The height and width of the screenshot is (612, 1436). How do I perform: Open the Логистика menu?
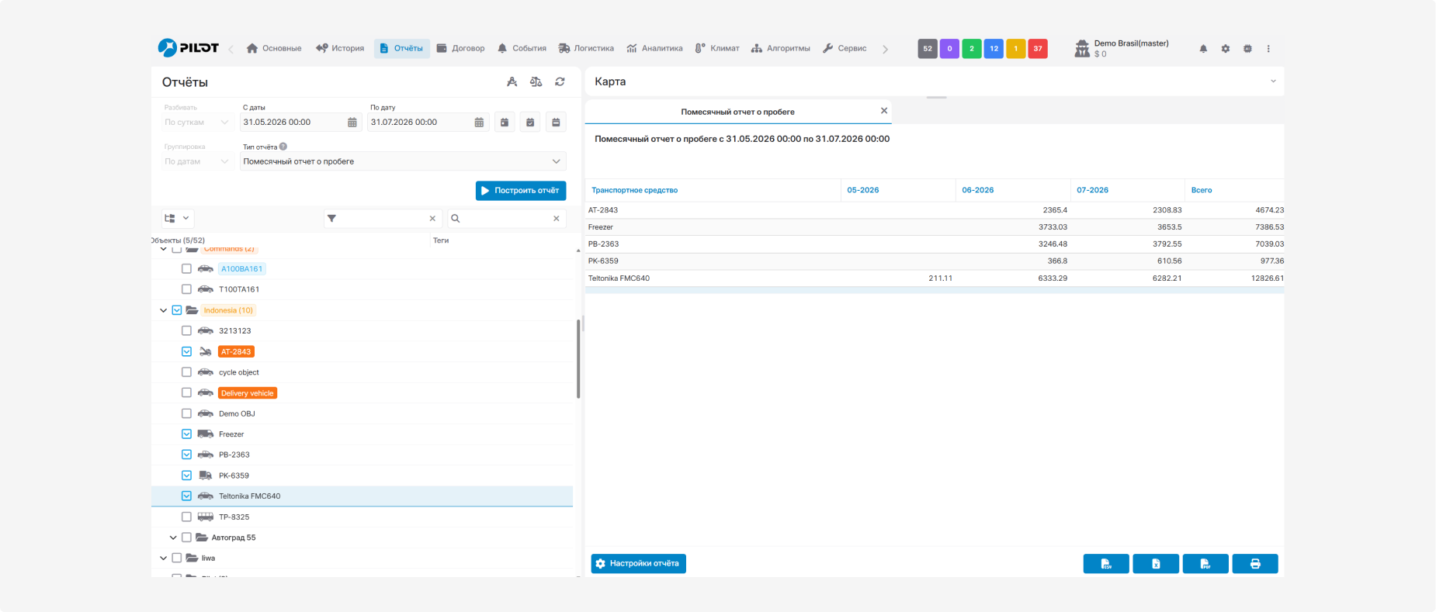pyautogui.click(x=586, y=48)
